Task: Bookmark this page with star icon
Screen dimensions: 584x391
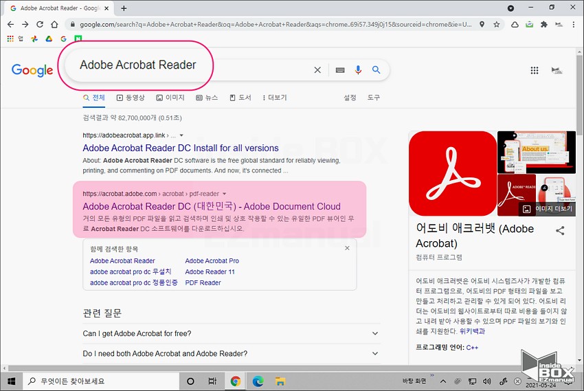Action: [497, 25]
